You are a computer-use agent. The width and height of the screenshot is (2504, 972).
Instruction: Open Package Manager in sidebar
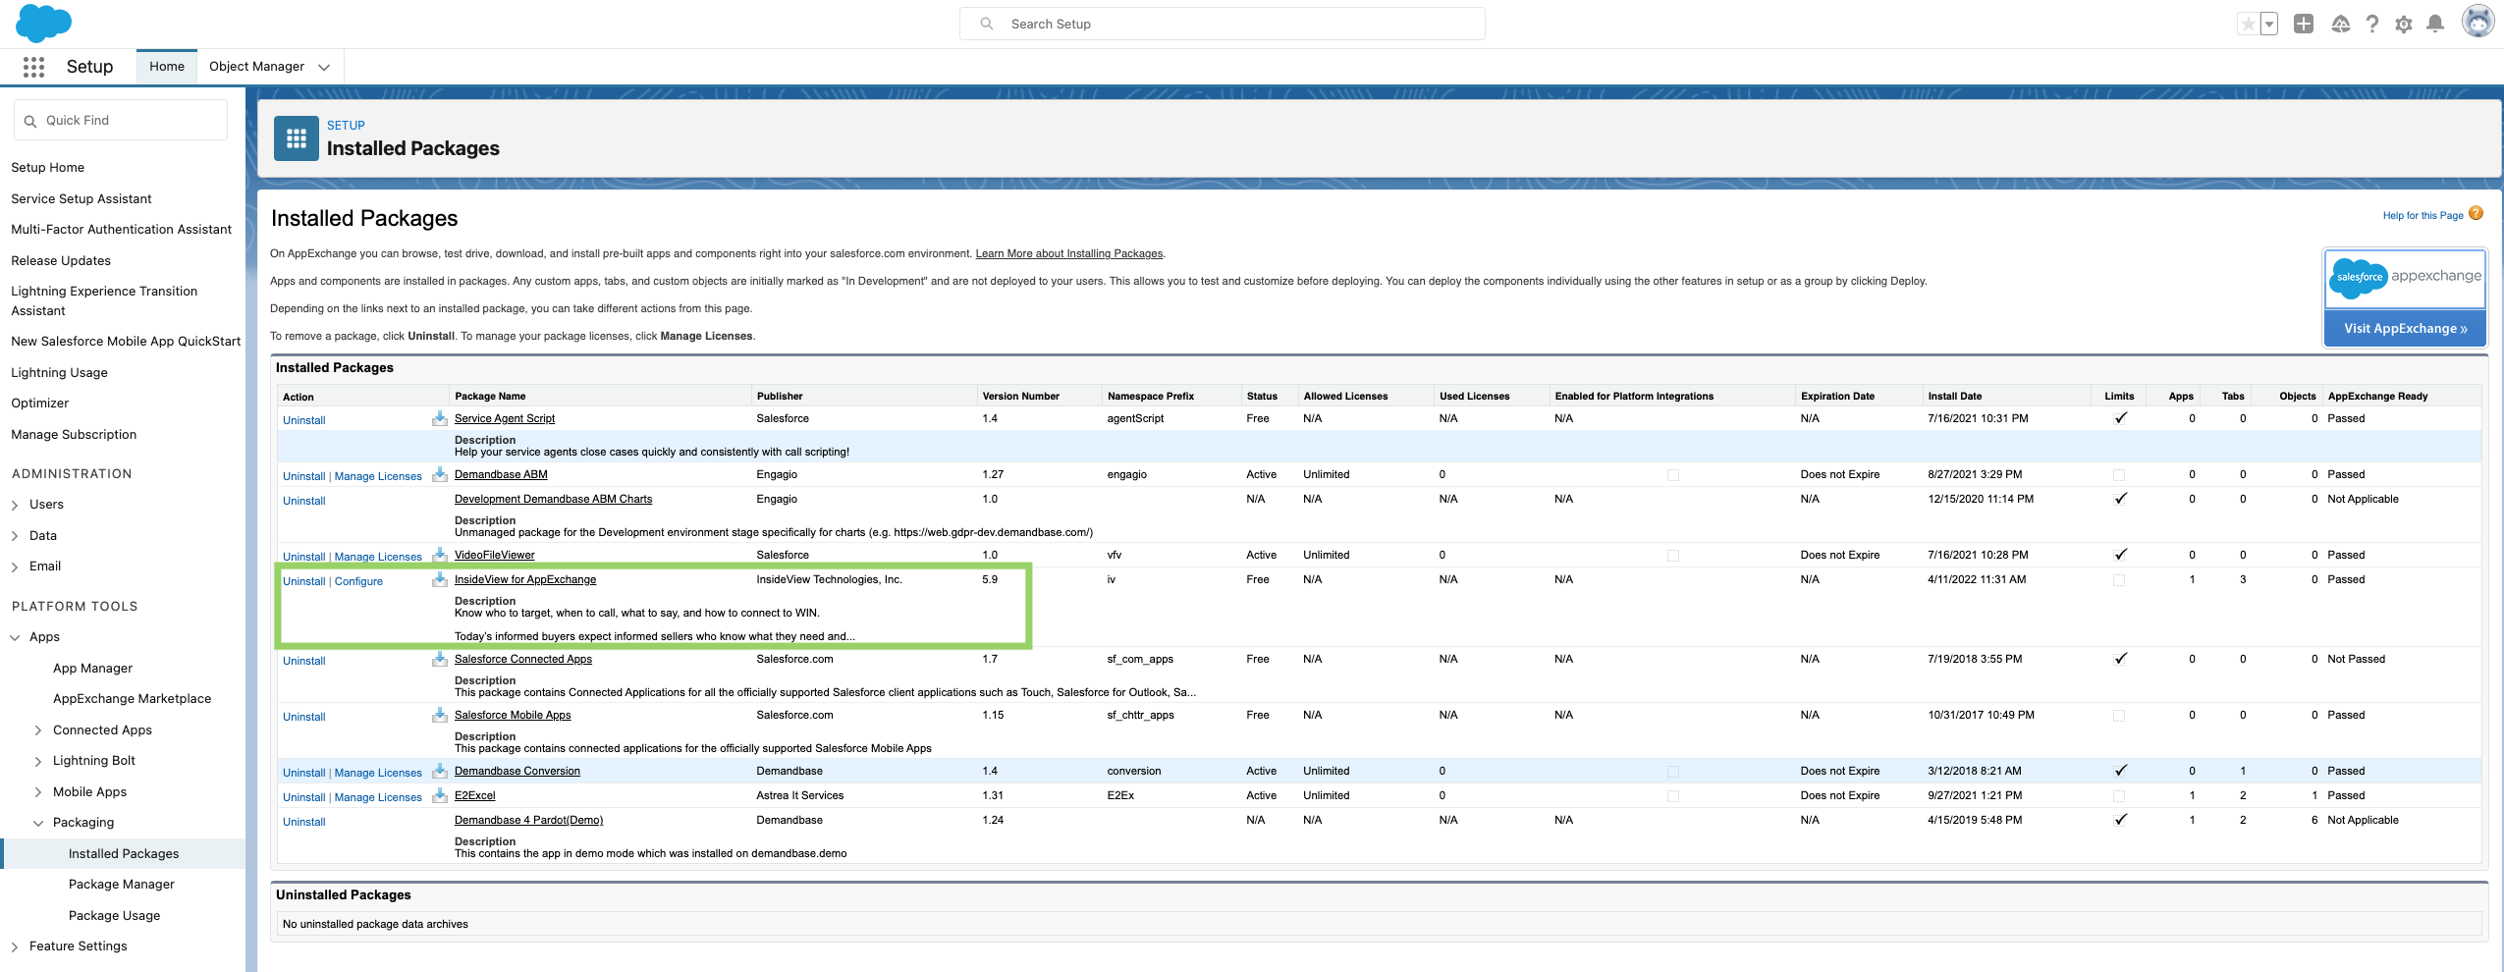[x=122, y=885]
